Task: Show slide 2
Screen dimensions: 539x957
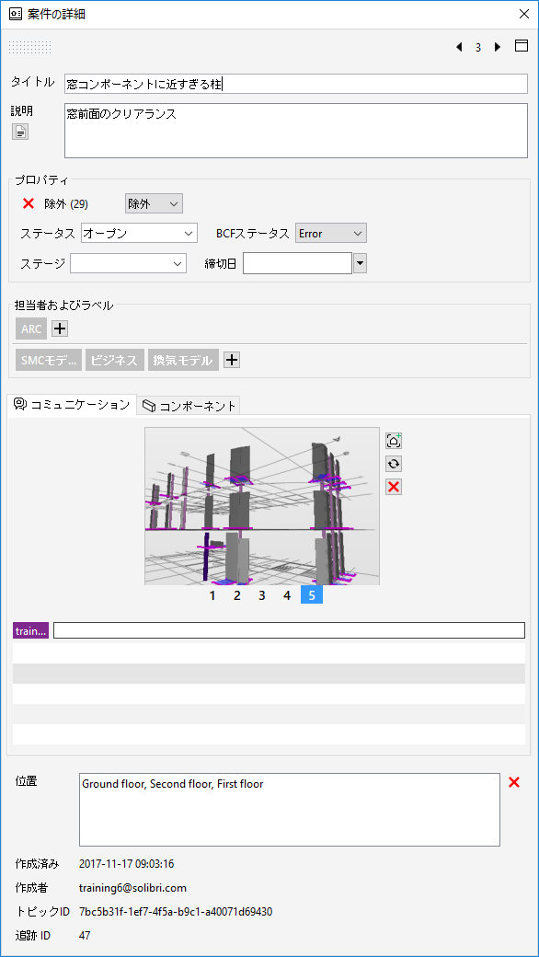Action: click(x=237, y=595)
